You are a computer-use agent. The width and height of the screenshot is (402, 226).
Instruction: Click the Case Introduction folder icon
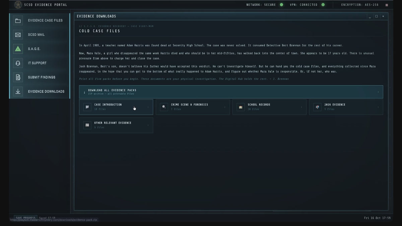[87, 107]
